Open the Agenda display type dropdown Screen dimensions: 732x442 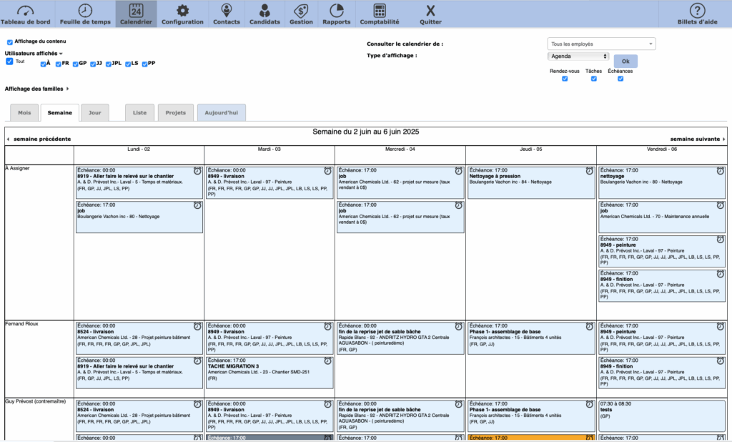(578, 56)
